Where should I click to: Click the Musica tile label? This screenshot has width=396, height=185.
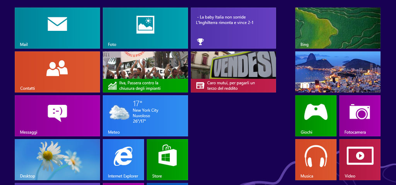tap(307, 176)
